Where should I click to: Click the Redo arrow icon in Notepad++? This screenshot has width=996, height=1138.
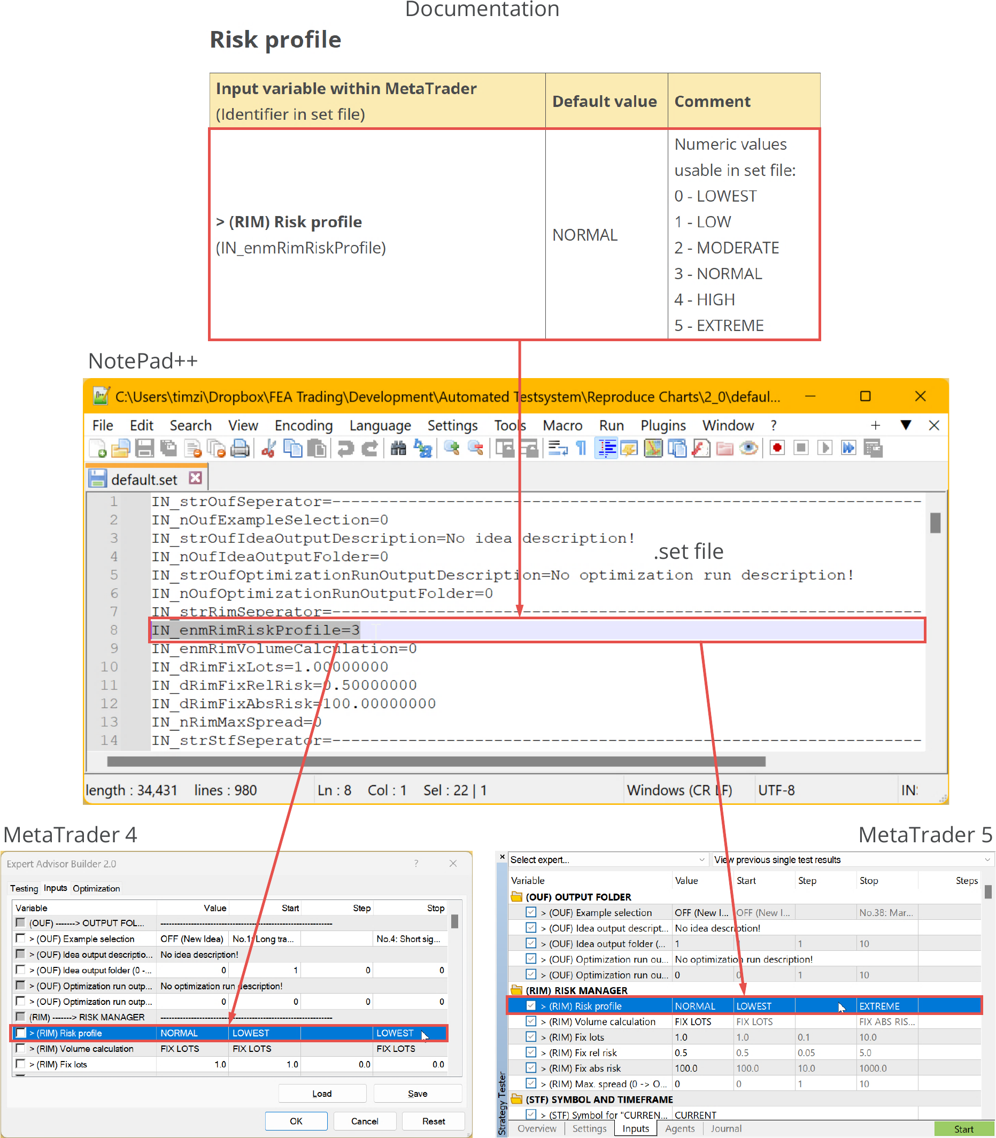pos(369,448)
